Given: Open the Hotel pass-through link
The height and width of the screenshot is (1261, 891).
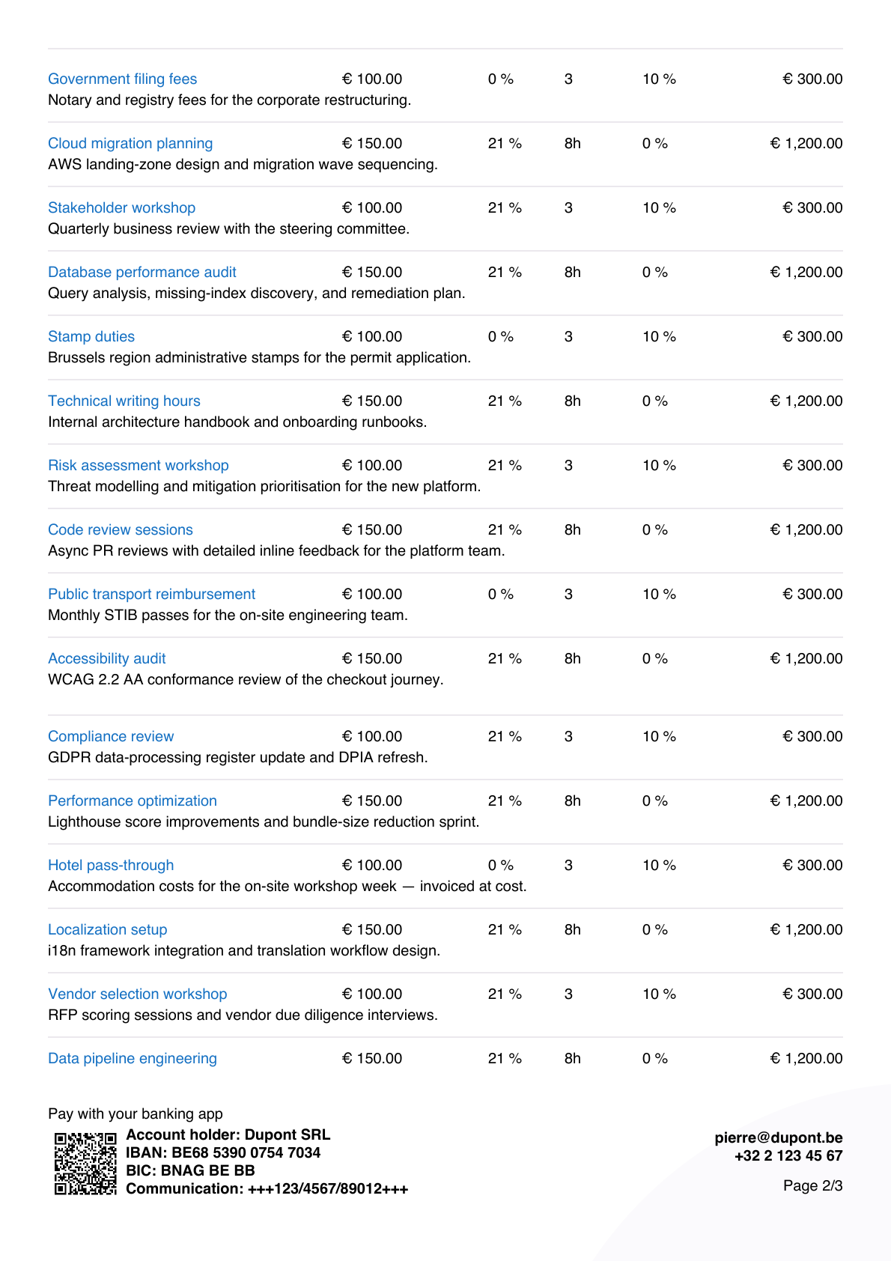Looking at the screenshot, I should click(x=111, y=865).
